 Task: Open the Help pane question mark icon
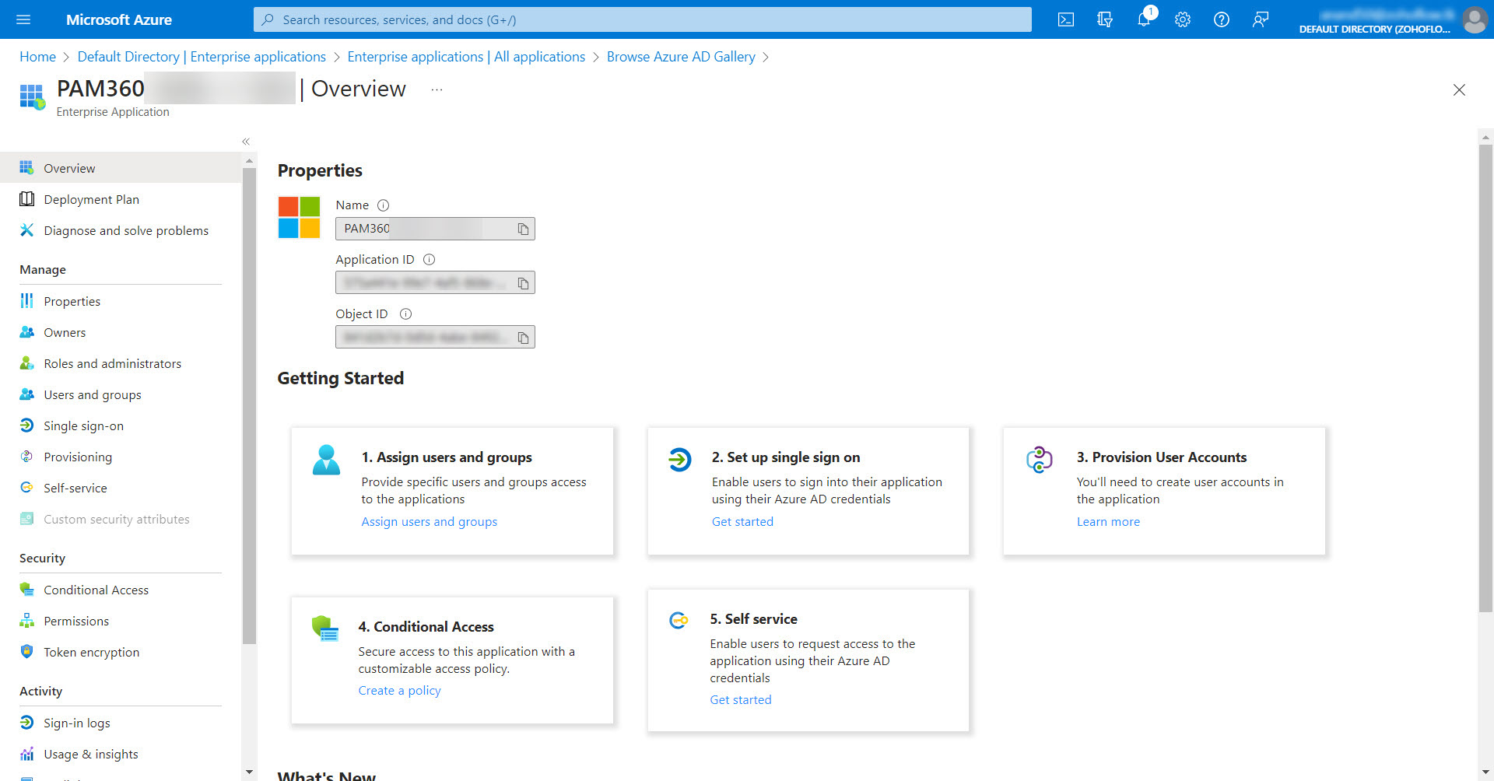1221,19
